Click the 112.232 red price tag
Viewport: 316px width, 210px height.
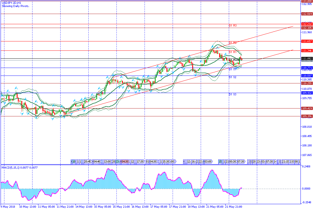307,24
